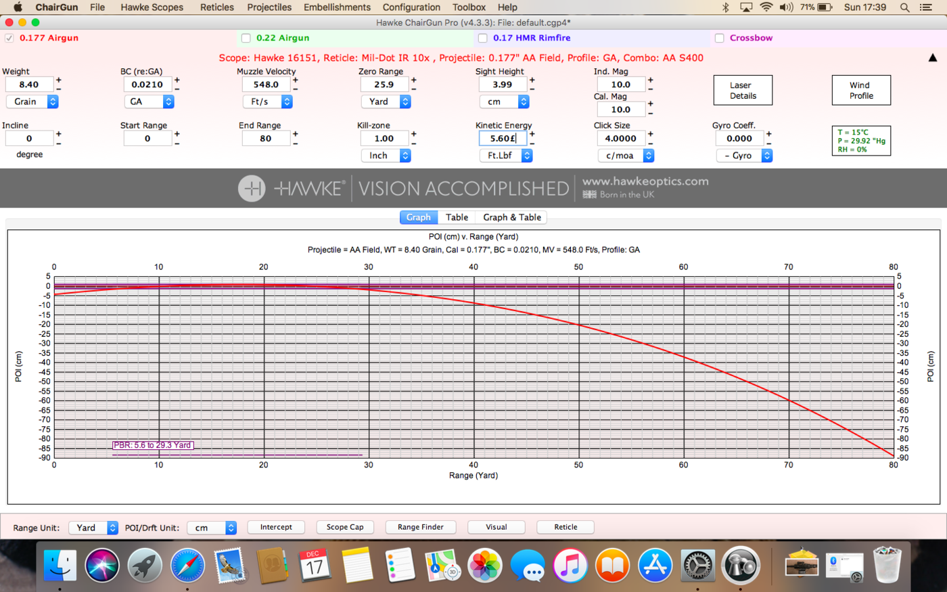
Task: Open Notification Center list icon
Action: click(x=926, y=7)
